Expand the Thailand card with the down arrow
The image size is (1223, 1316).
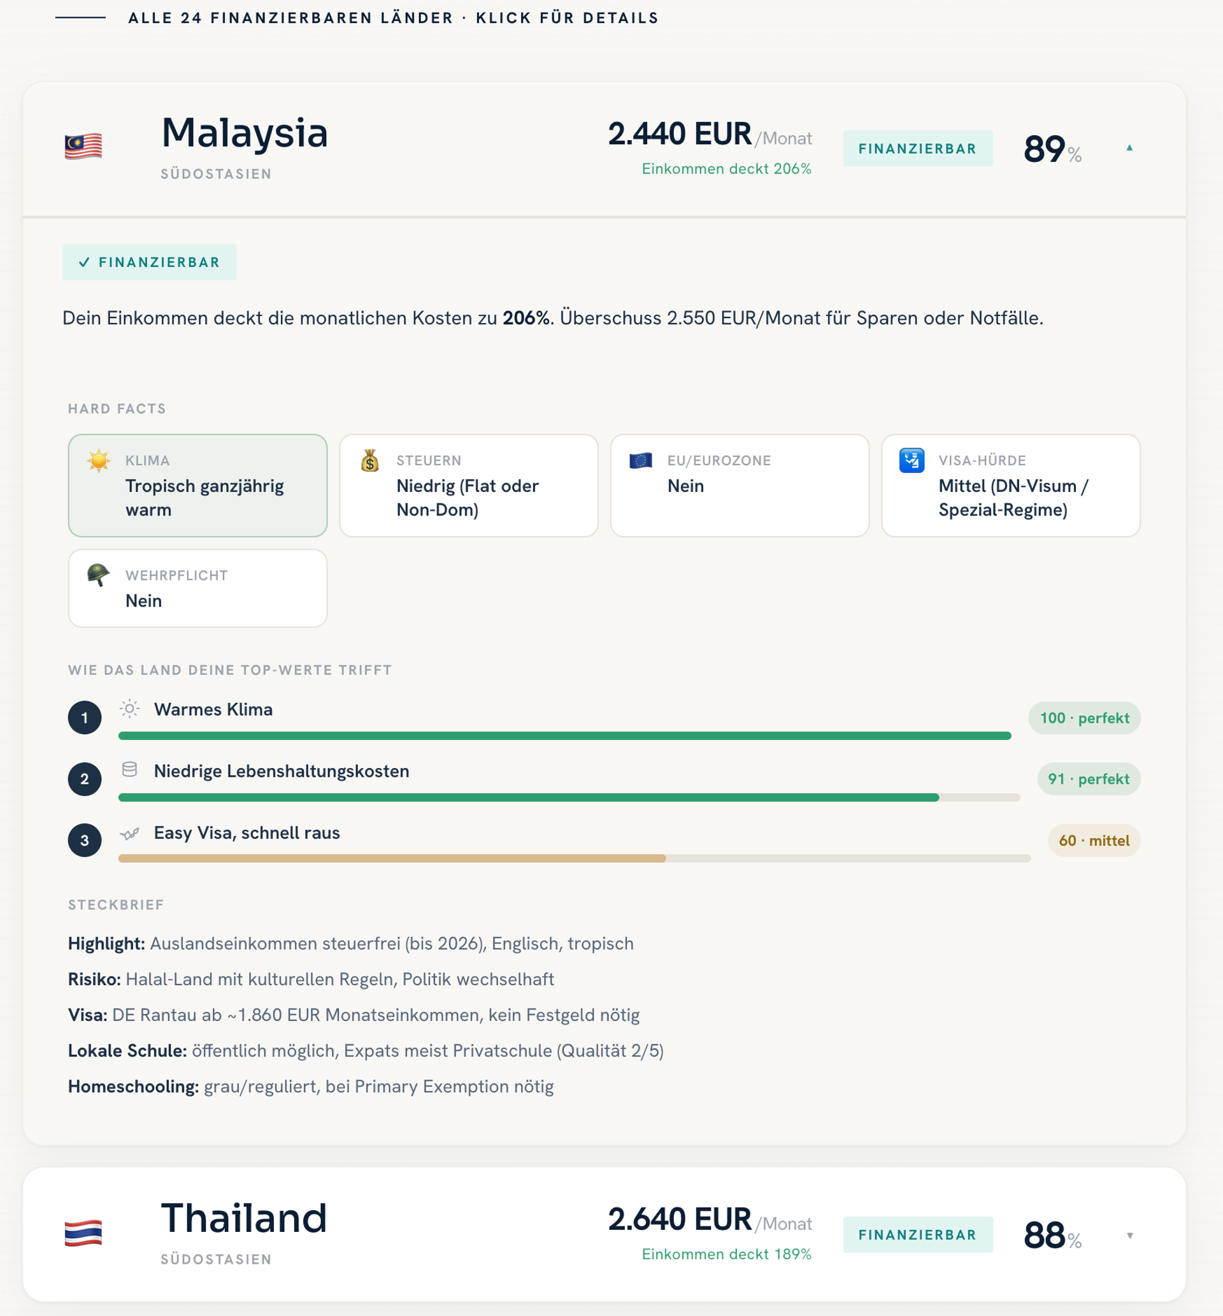pyautogui.click(x=1129, y=1235)
